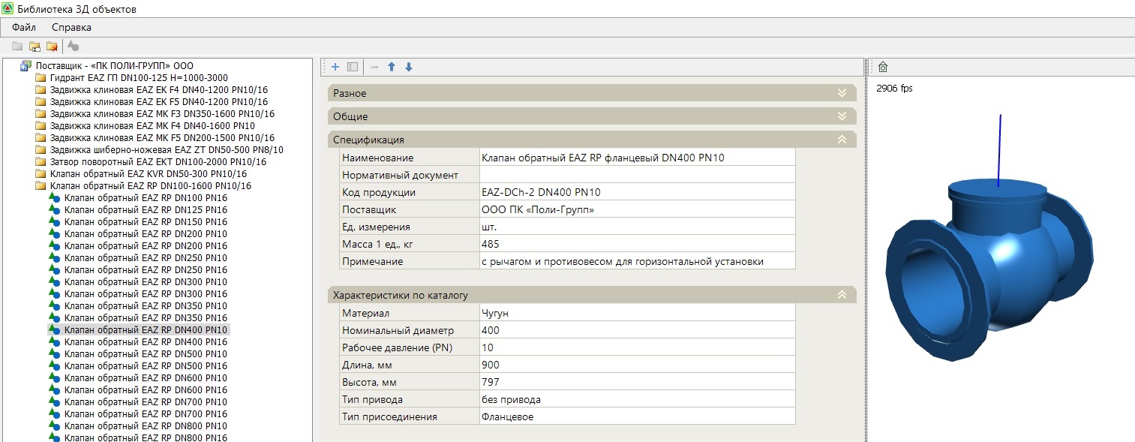The image size is (1135, 442).
Task: Expand the Общие section
Action: (x=842, y=116)
